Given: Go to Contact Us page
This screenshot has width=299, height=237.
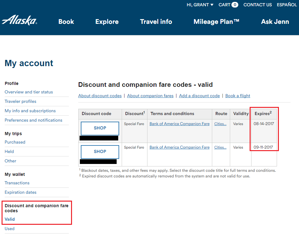Looking at the screenshot, I should tap(257, 5).
